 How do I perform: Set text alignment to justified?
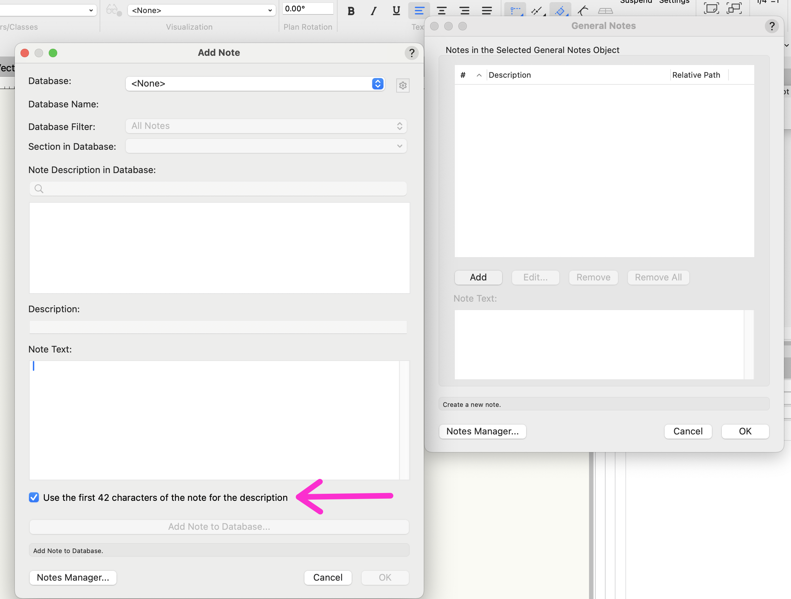click(x=487, y=11)
